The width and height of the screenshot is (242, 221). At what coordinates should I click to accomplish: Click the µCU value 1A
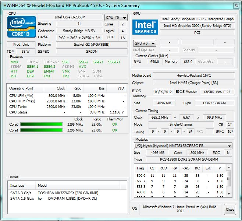(123, 38)
